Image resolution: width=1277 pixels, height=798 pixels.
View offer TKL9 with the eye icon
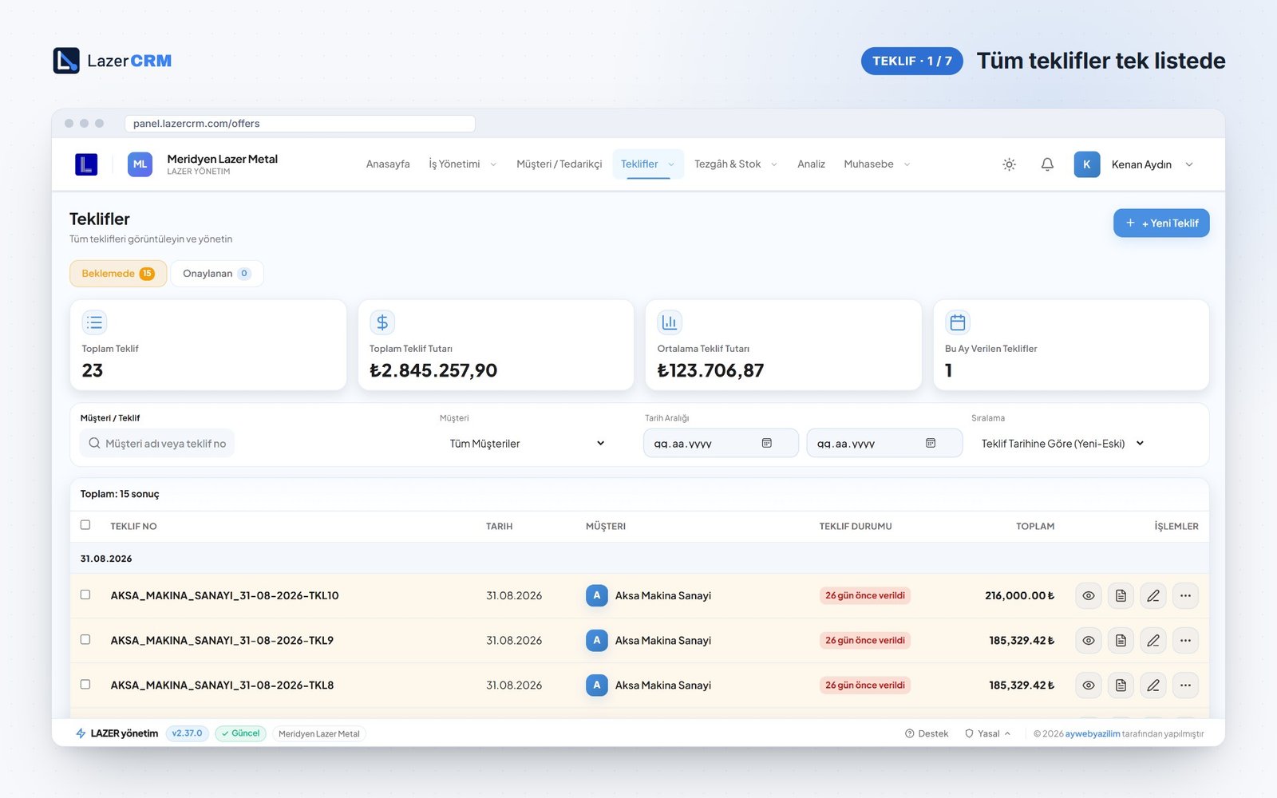click(x=1089, y=641)
